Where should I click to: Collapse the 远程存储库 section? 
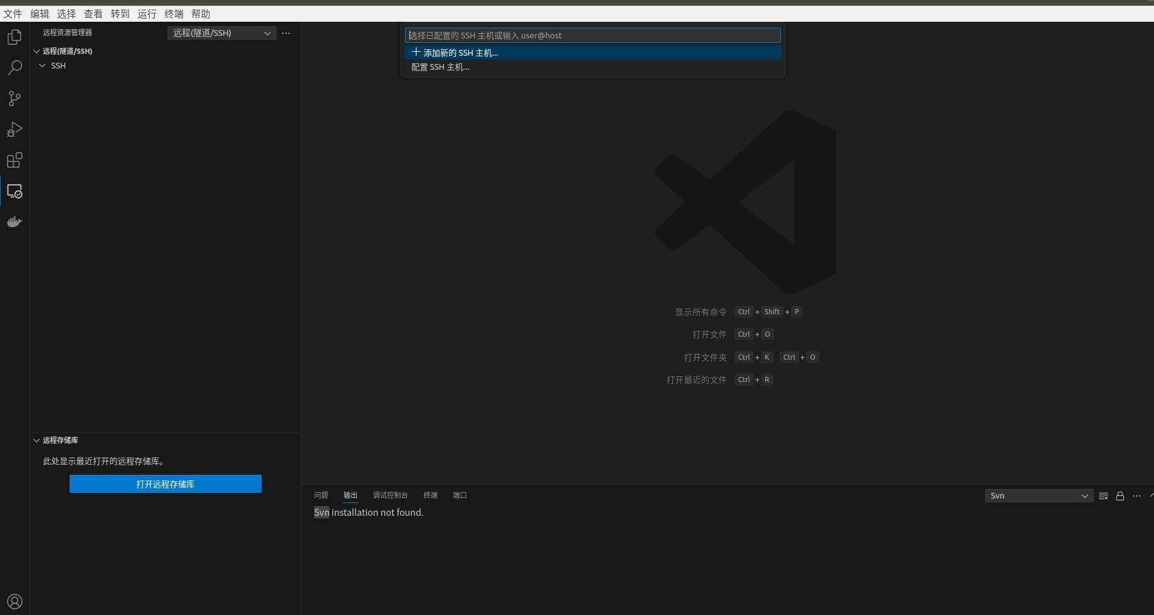pos(36,440)
